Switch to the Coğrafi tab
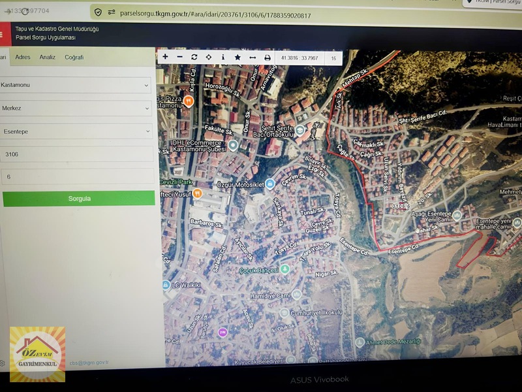The height and width of the screenshot is (392, 522). (74, 57)
